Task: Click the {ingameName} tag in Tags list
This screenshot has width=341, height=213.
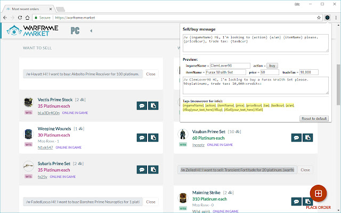Action: (x=193, y=105)
